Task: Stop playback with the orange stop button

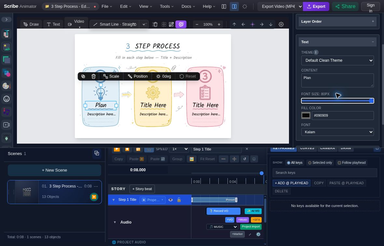Action: (x=127, y=149)
